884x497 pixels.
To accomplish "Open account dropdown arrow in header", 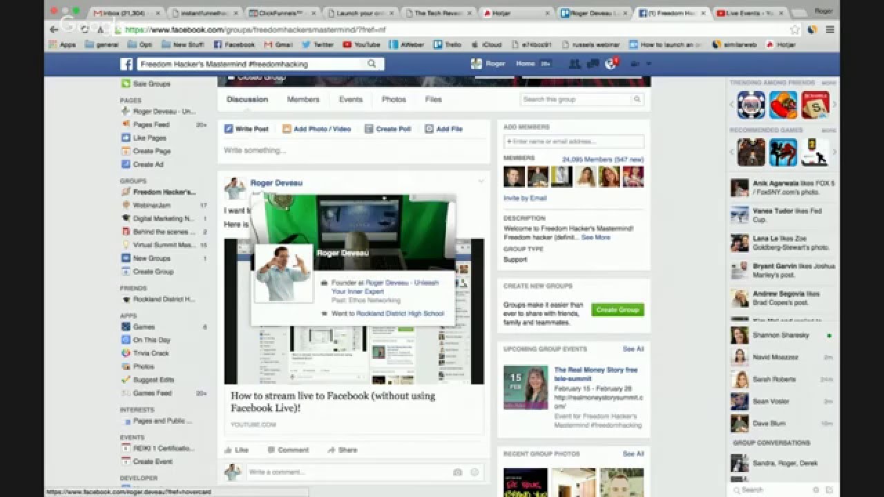I will [x=648, y=64].
